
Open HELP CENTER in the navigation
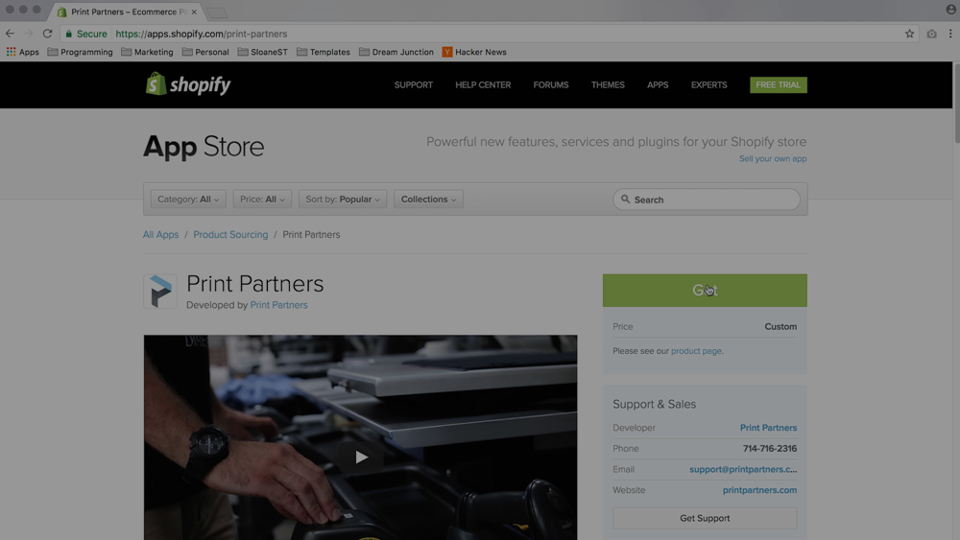(483, 85)
